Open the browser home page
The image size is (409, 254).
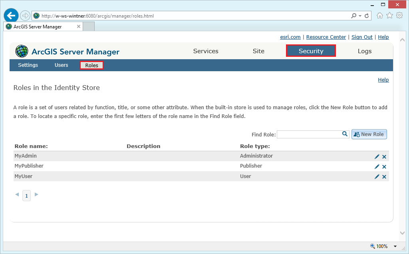[379, 16]
